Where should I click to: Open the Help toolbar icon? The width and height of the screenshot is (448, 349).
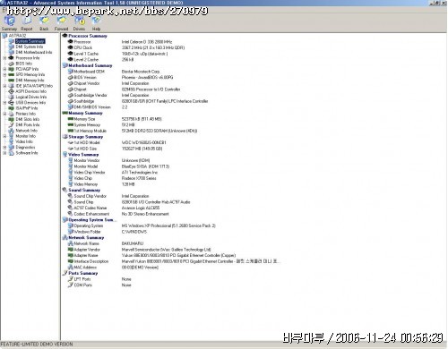click(96, 23)
